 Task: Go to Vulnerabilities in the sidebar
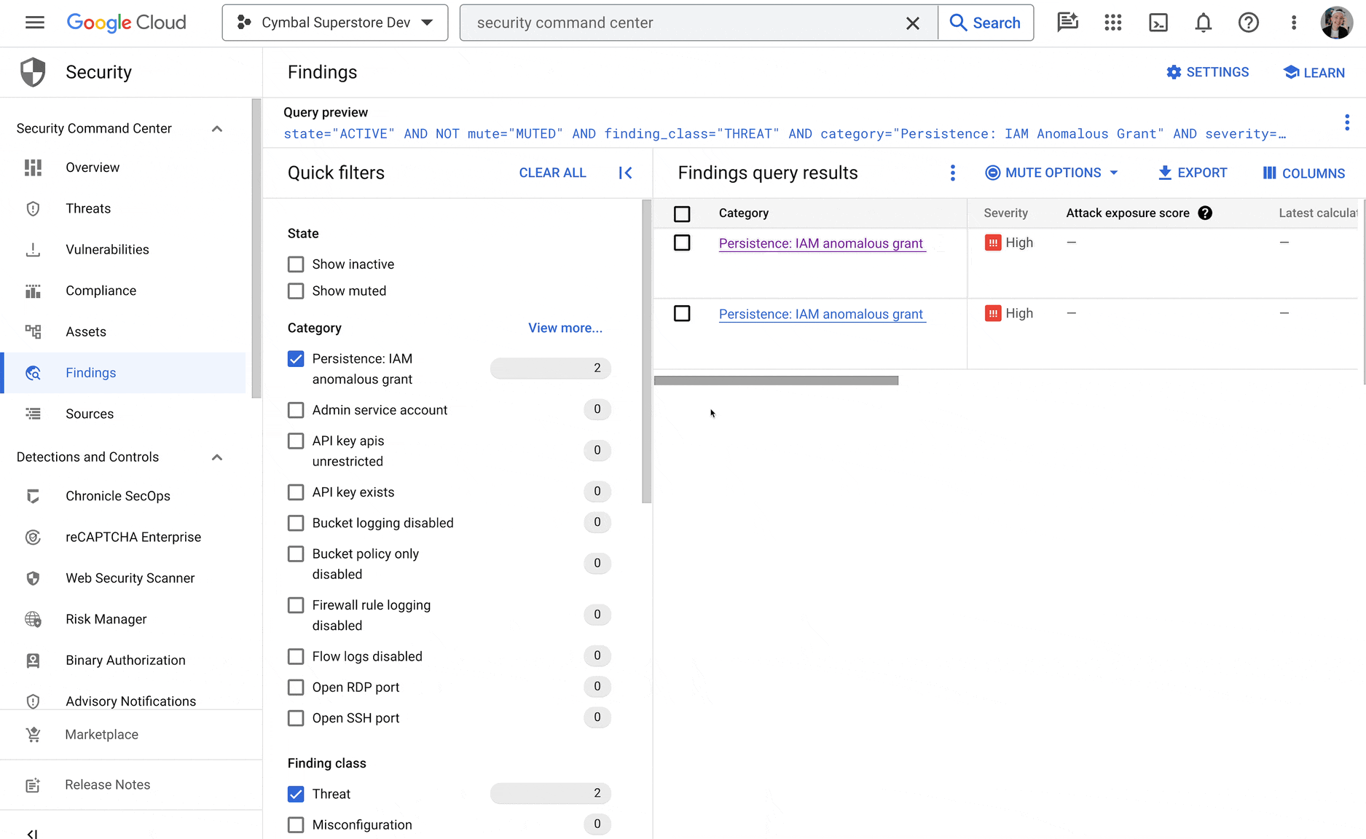click(x=107, y=250)
